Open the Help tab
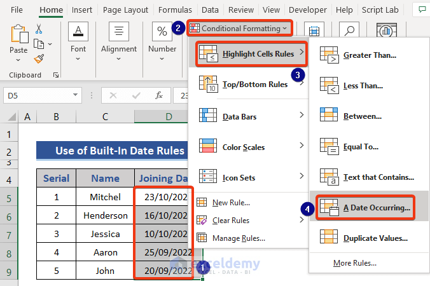The image size is (430, 286). [344, 10]
